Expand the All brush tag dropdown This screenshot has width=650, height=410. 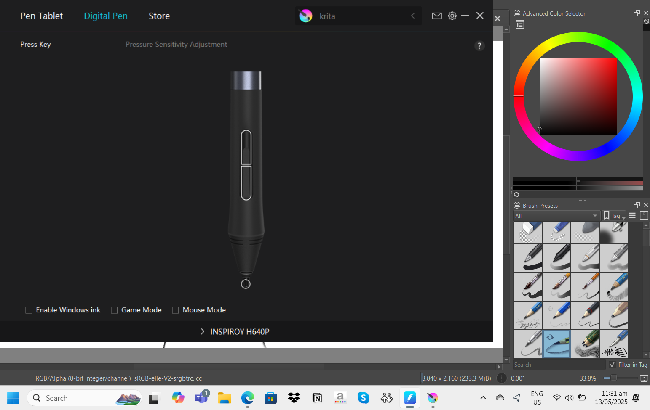(x=556, y=216)
